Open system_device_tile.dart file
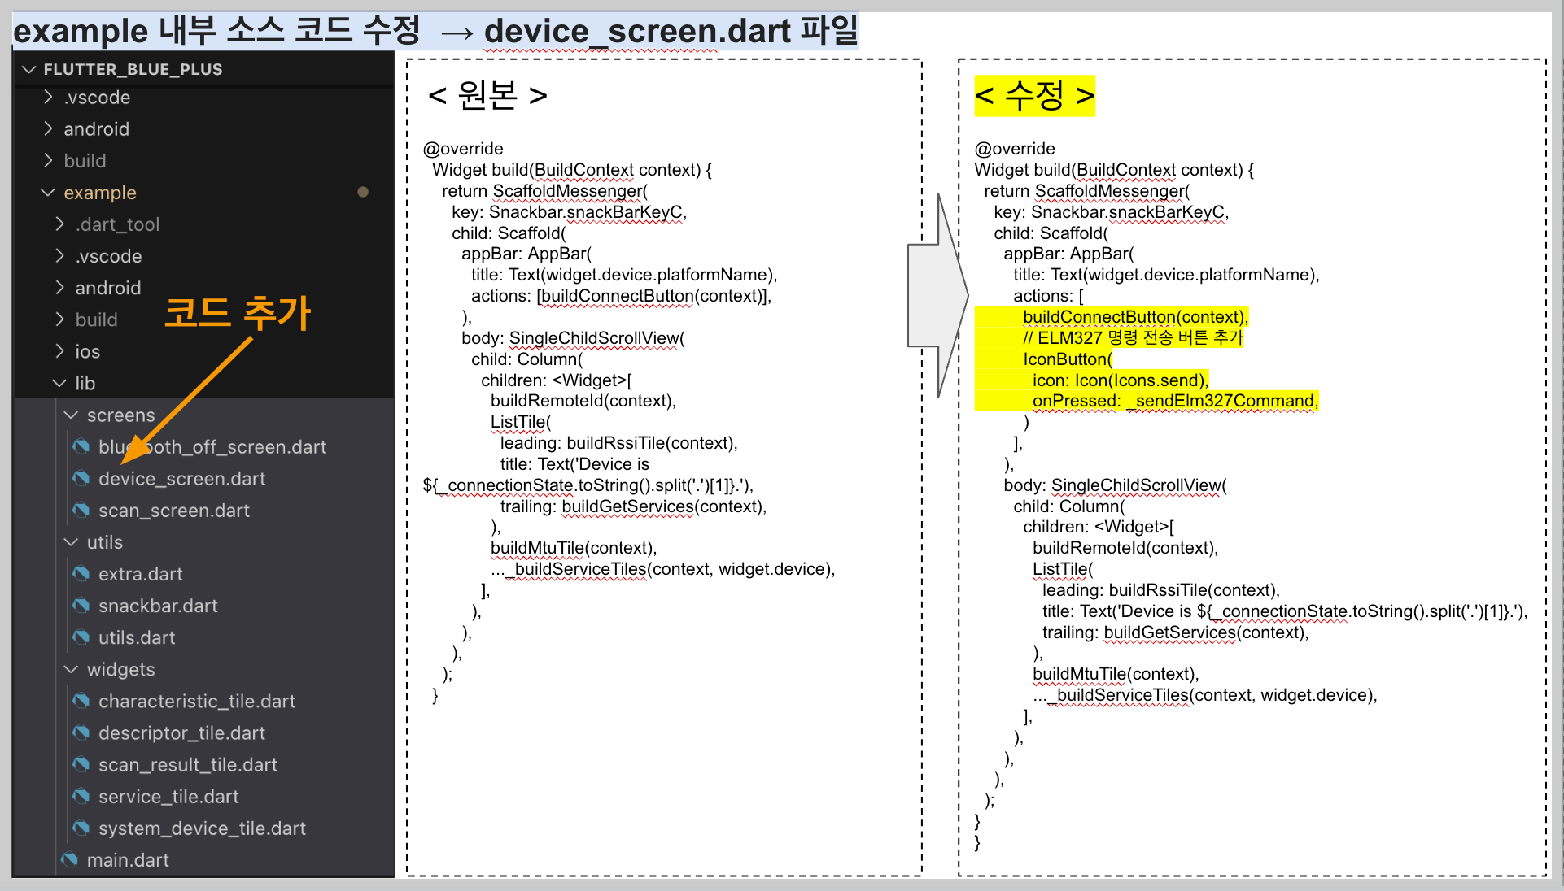 202,828
